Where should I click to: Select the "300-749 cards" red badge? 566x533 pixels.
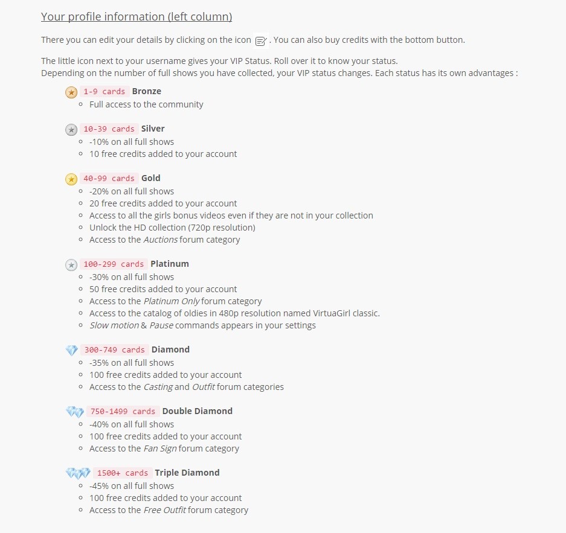tap(114, 350)
